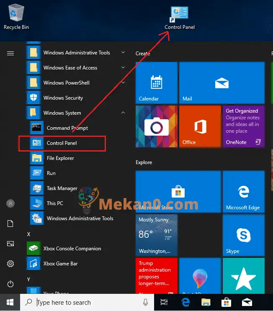This screenshot has width=273, height=311.
Task: Open Task Manager from the list
Action: pos(77,188)
